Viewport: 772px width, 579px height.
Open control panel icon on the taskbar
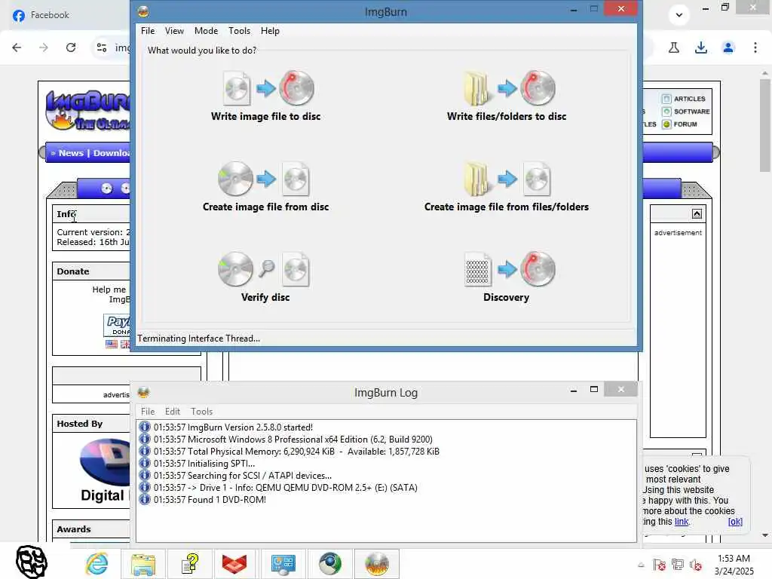tap(283, 563)
